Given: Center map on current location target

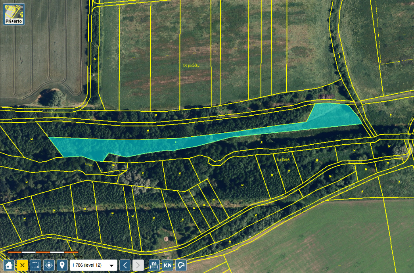Looking at the screenshot, I should [x=49, y=265].
